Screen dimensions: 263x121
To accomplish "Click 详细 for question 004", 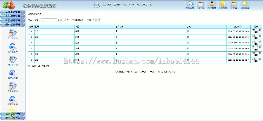I will (x=259, y=41).
